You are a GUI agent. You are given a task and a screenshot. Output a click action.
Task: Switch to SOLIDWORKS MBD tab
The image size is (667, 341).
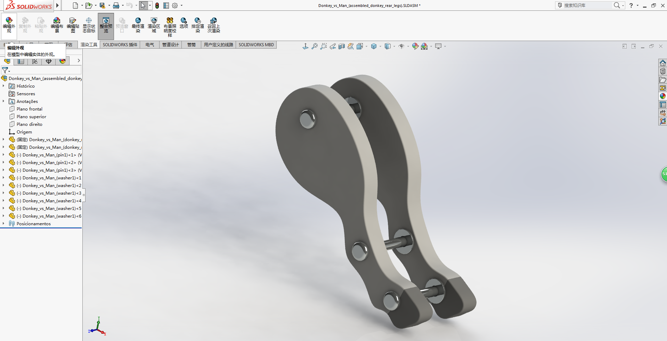click(256, 45)
